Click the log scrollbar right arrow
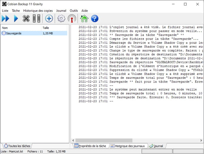This screenshot has height=154, width=204. click(x=201, y=140)
